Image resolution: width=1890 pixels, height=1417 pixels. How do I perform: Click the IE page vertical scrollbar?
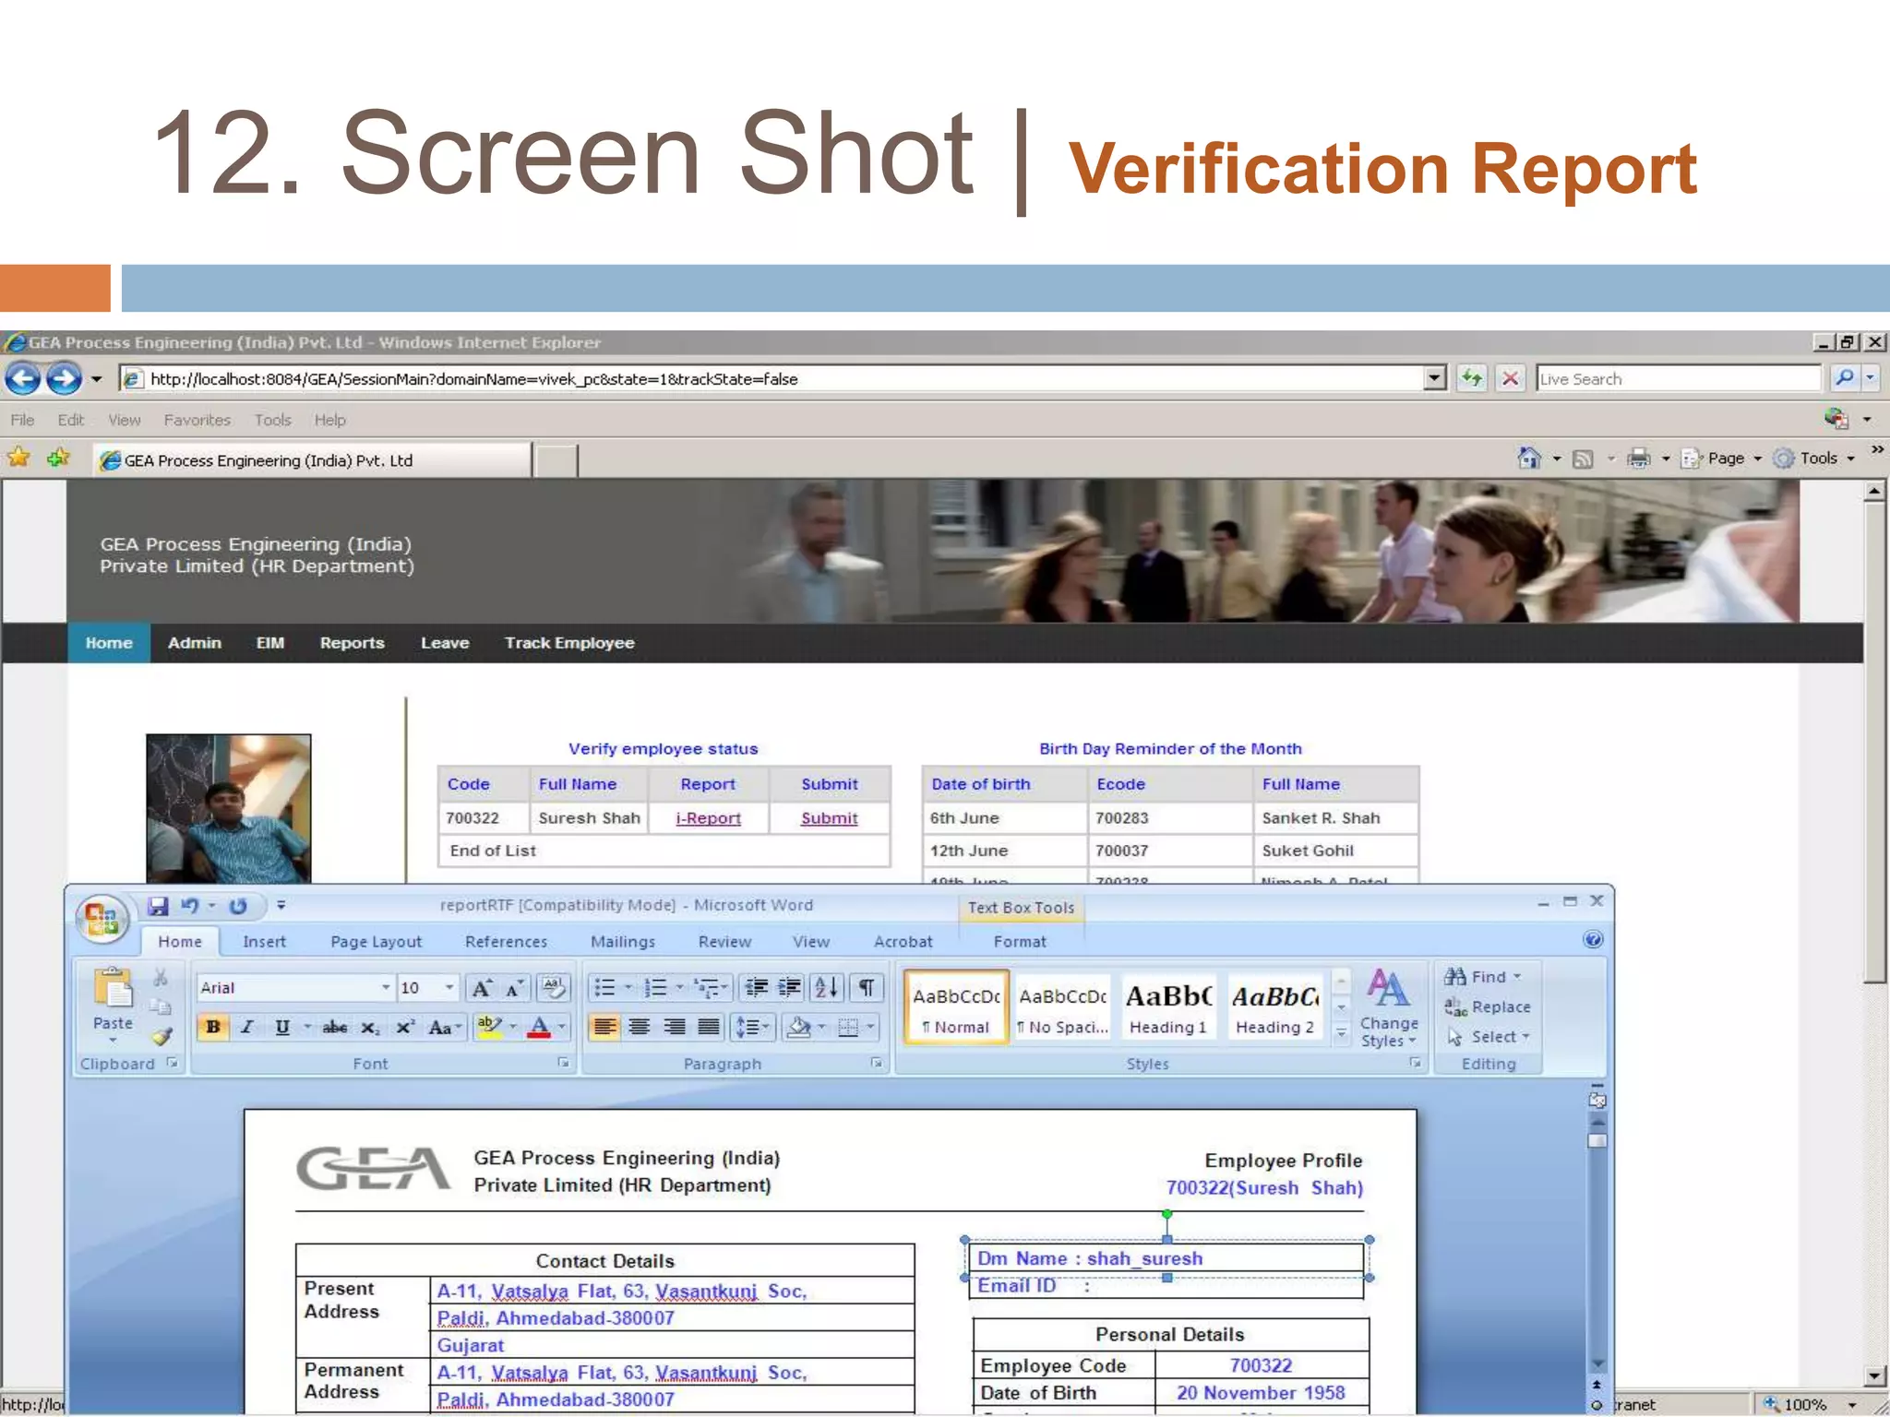(x=1873, y=933)
